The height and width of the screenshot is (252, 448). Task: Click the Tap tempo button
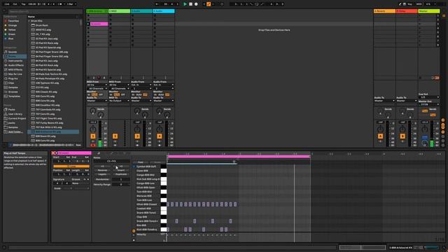(23, 4)
